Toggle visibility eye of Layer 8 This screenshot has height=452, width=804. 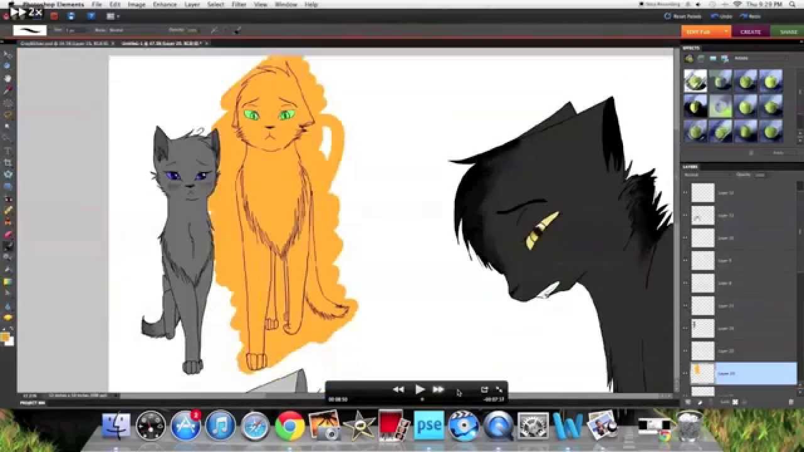[685, 283]
